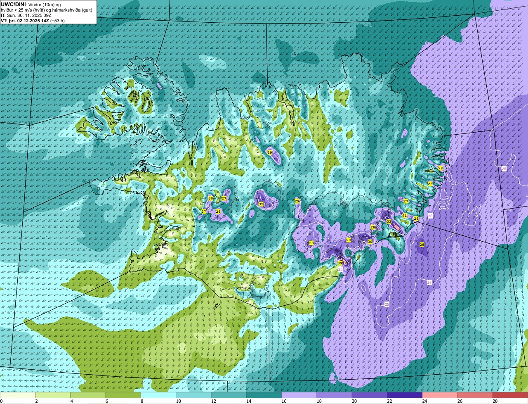Image resolution: width=528 pixels, height=404 pixels.
Task: Click the '8' tick label on the scale
Action: pyautogui.click(x=141, y=401)
